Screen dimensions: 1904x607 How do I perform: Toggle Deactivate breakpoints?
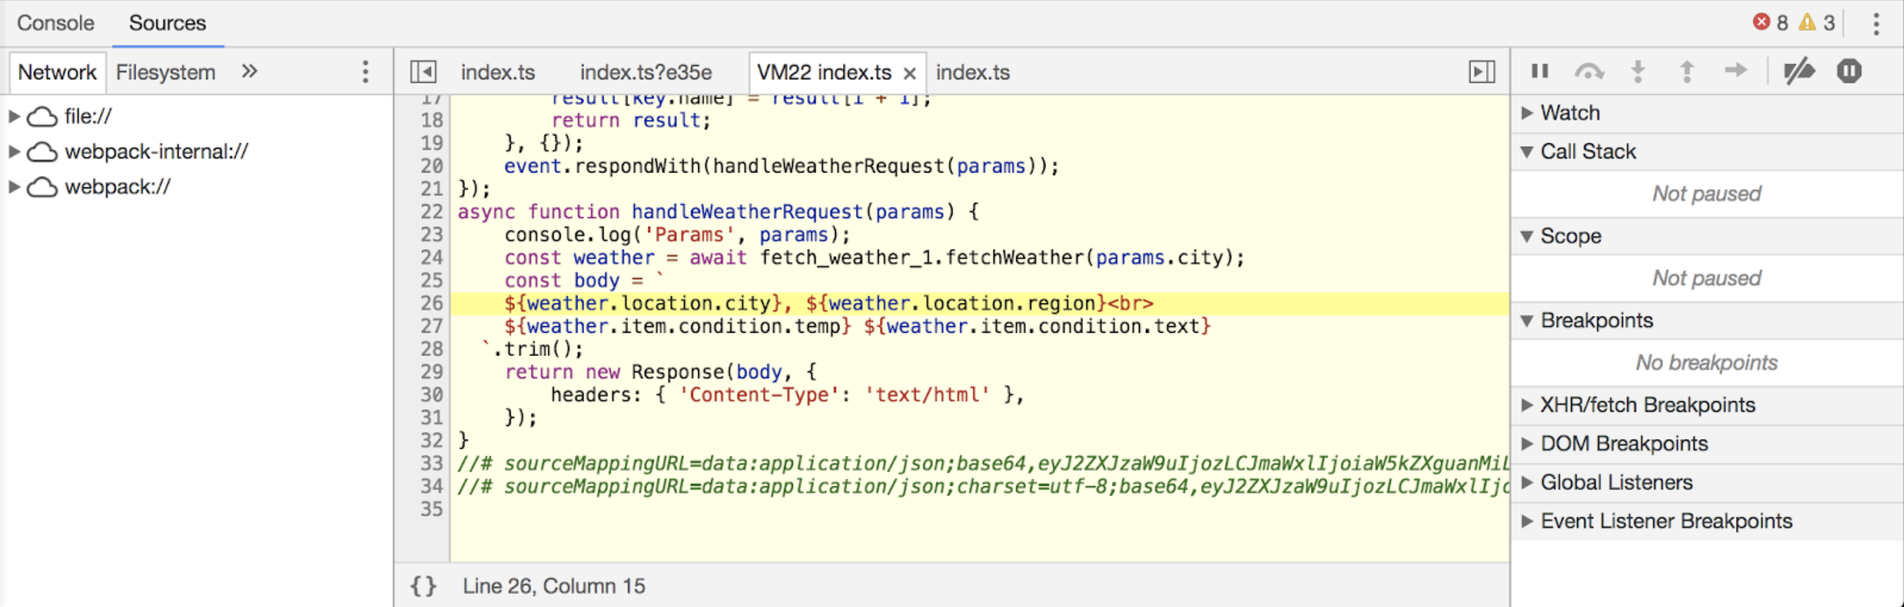tap(1798, 71)
